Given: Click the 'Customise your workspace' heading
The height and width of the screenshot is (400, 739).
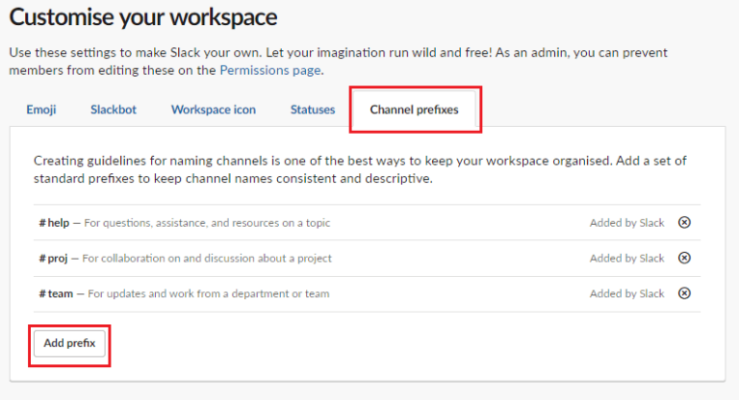Looking at the screenshot, I should [142, 17].
